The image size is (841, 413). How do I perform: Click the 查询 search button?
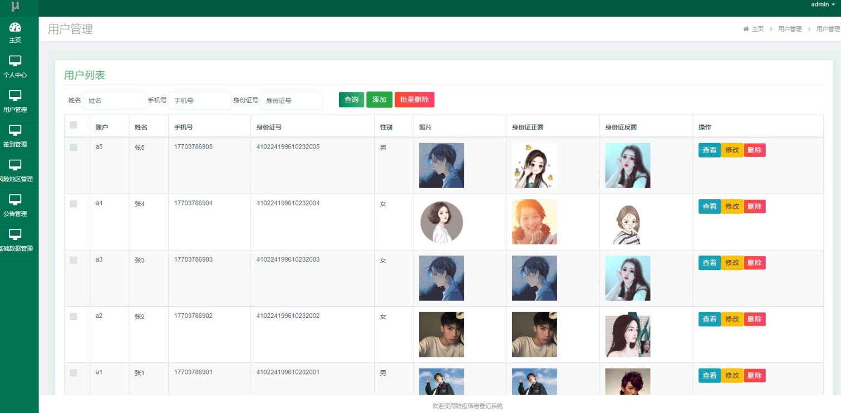[x=351, y=100]
